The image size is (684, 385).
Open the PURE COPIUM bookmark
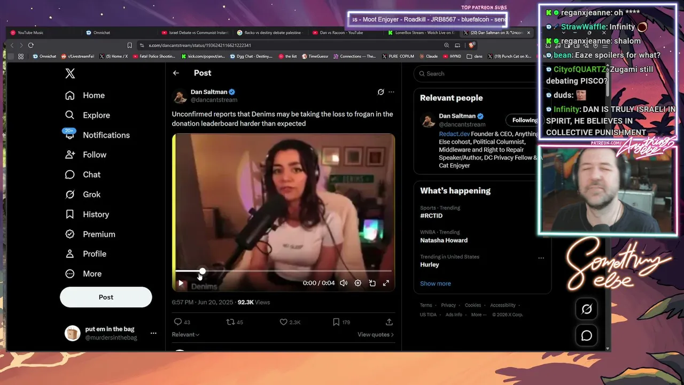[398, 56]
